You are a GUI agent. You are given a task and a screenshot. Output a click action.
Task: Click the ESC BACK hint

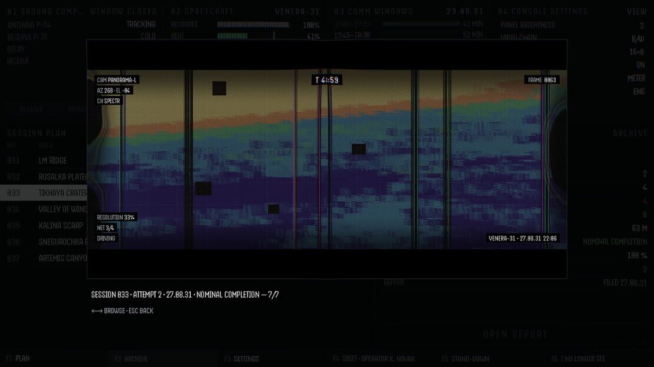click(141, 311)
